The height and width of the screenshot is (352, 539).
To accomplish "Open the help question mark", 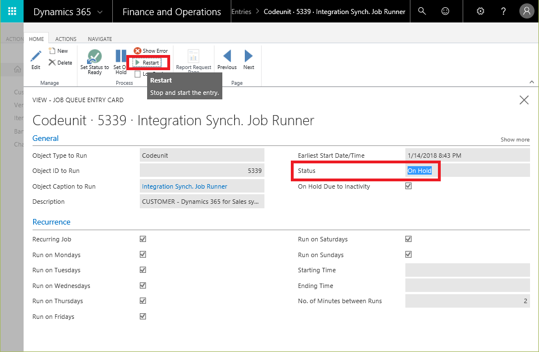I will coord(503,11).
